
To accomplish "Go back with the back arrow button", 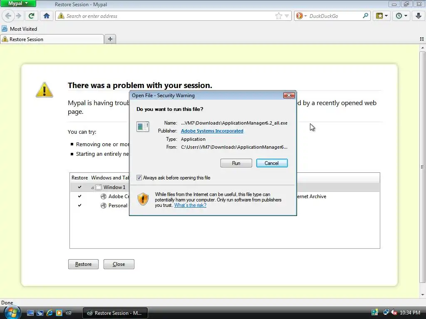I will [8, 16].
